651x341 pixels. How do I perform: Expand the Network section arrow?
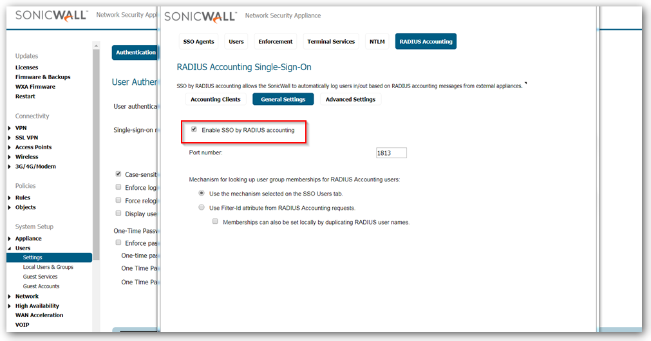(9, 297)
